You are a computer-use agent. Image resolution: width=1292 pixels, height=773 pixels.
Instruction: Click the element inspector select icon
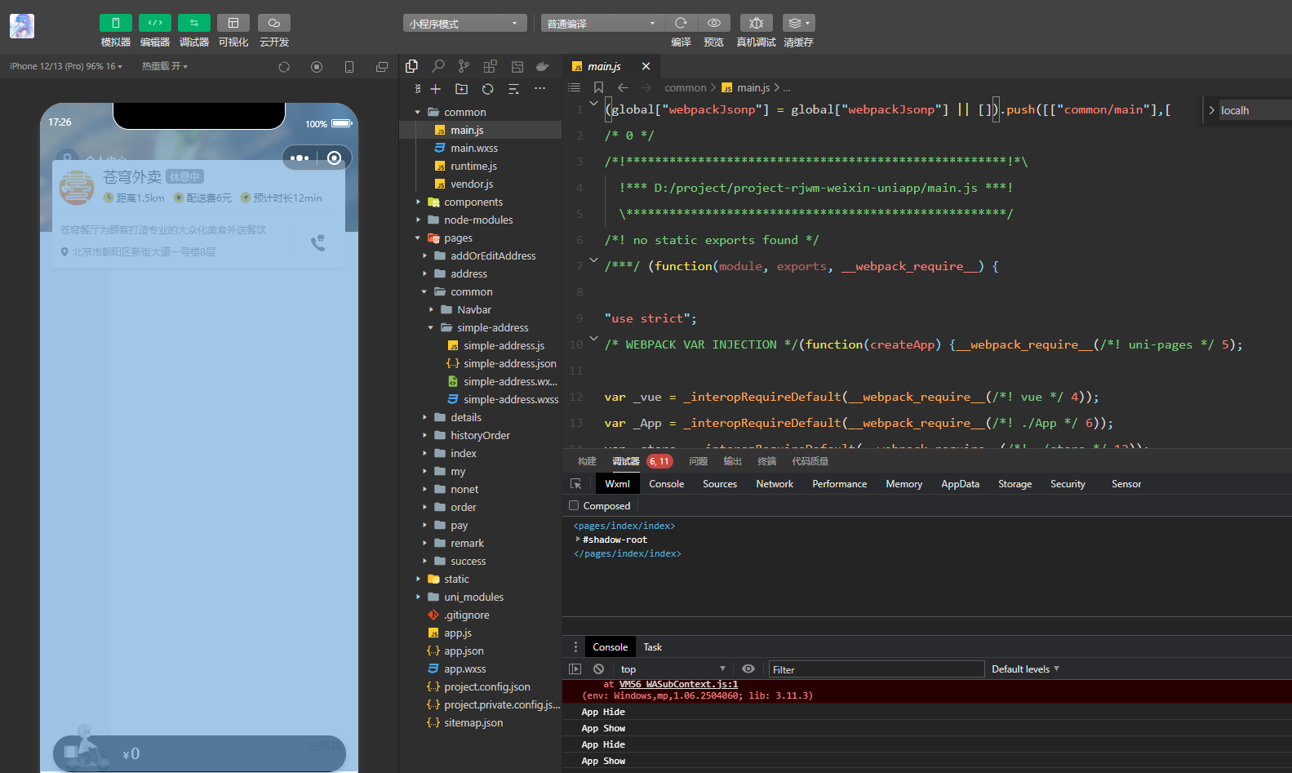pos(576,484)
